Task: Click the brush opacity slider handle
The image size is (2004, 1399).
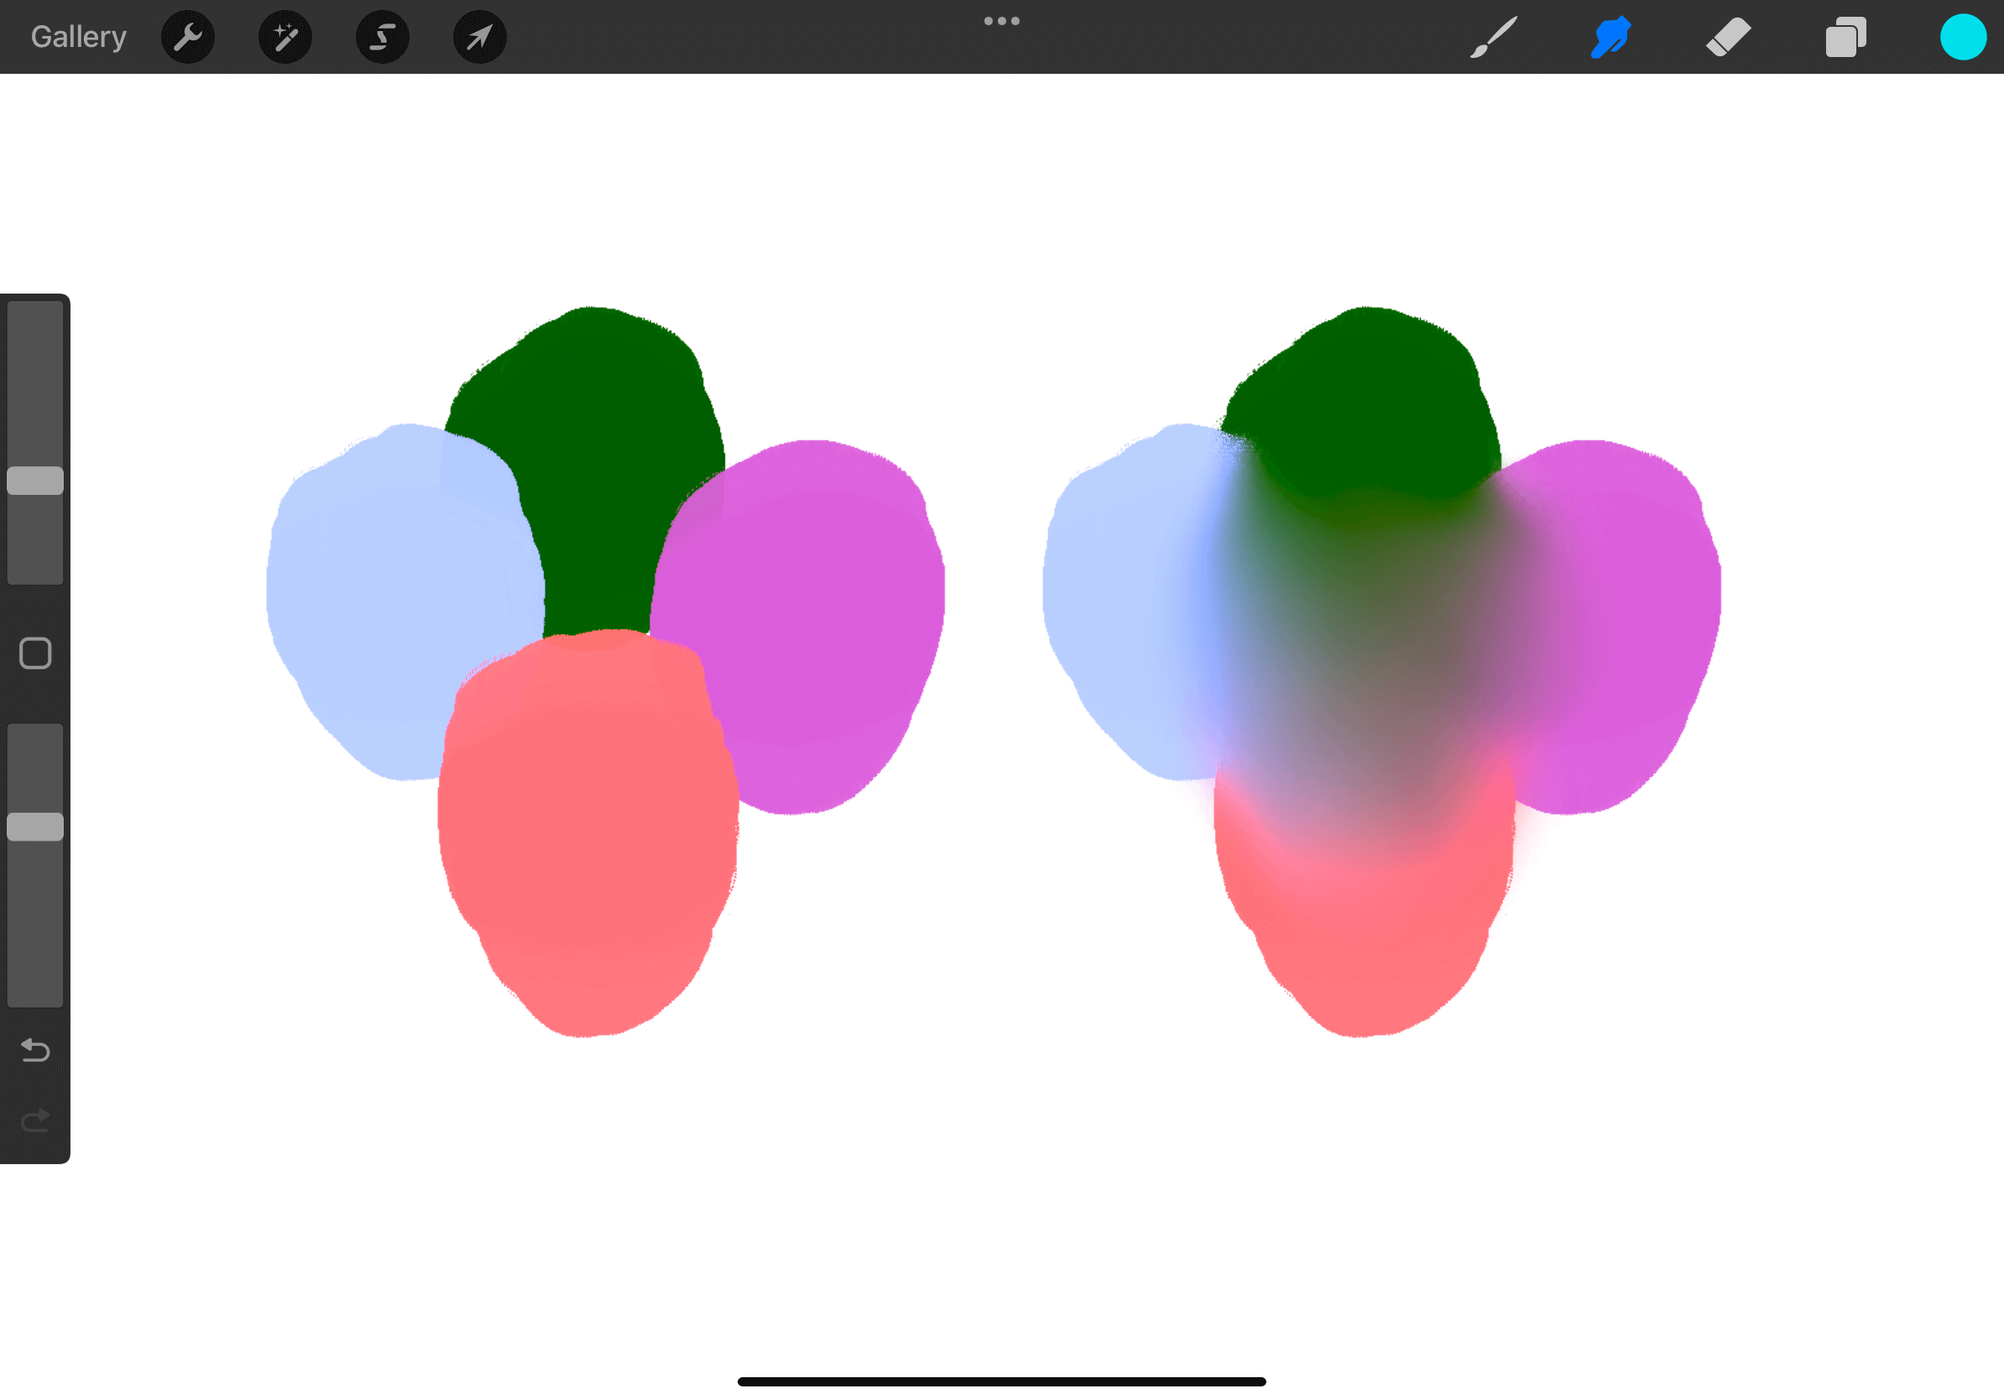Action: point(35,827)
